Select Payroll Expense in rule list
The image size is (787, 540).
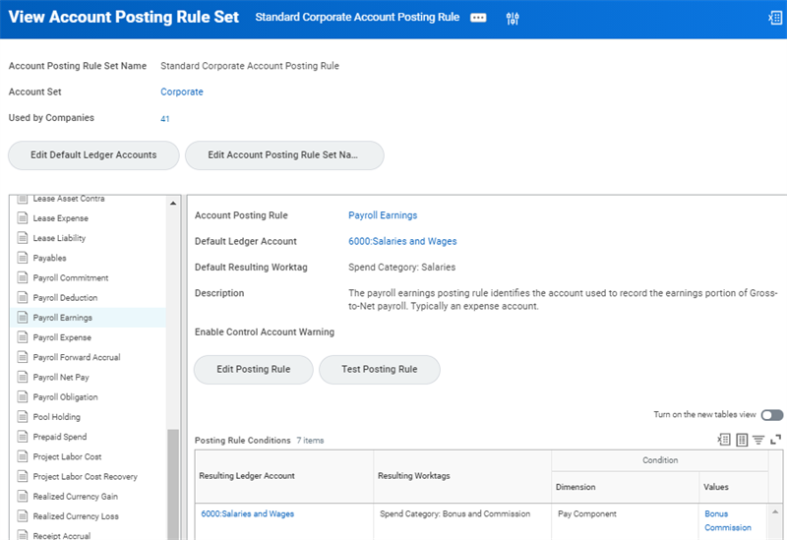pyautogui.click(x=62, y=337)
